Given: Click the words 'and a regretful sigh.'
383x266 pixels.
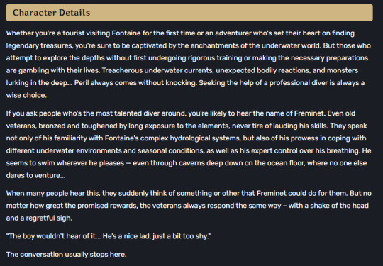Looking at the screenshot, I should point(39,218).
